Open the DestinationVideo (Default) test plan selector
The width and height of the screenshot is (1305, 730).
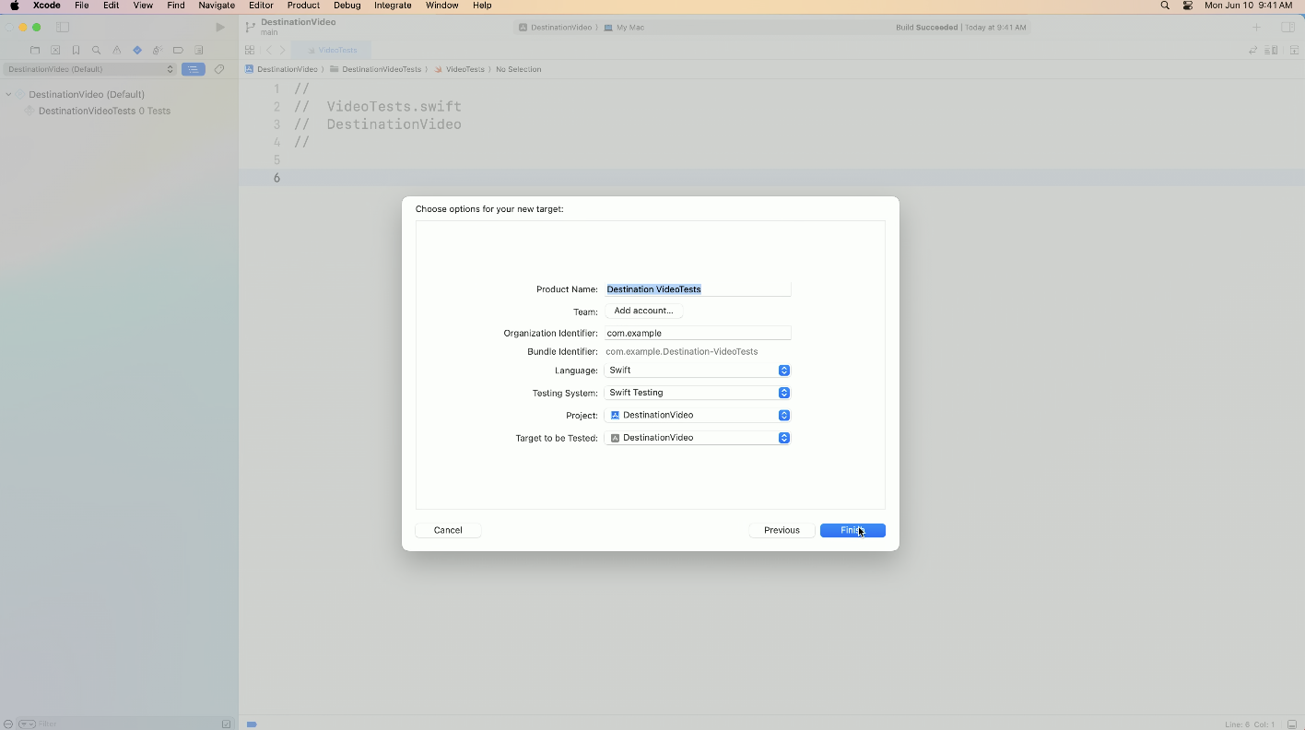(89, 69)
